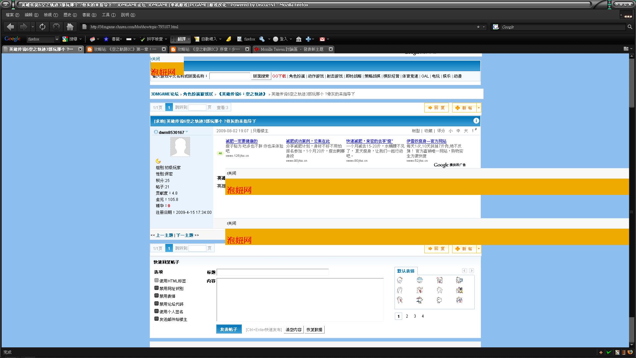Click the Gmail envelope toolbar icon
The height and width of the screenshot is (358, 636).
coord(322,39)
